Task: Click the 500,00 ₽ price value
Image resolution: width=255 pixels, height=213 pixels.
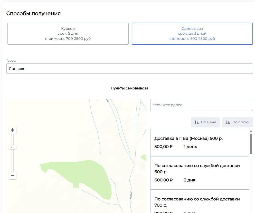Action: coord(163,147)
